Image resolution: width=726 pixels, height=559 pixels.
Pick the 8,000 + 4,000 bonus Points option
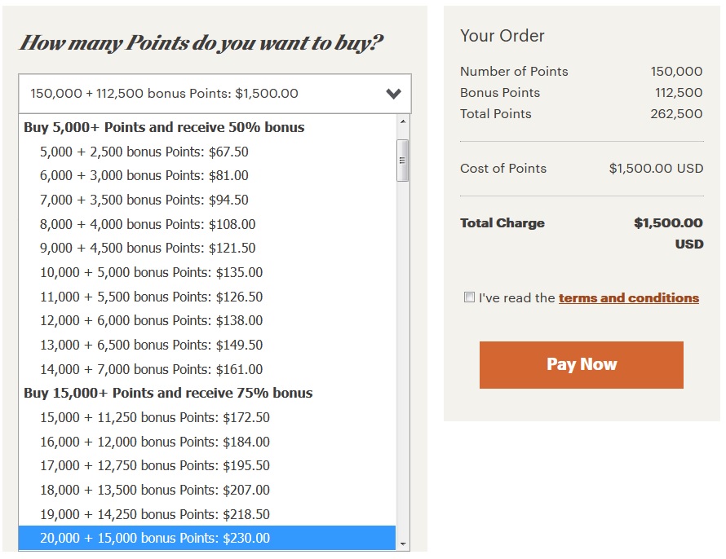click(148, 224)
